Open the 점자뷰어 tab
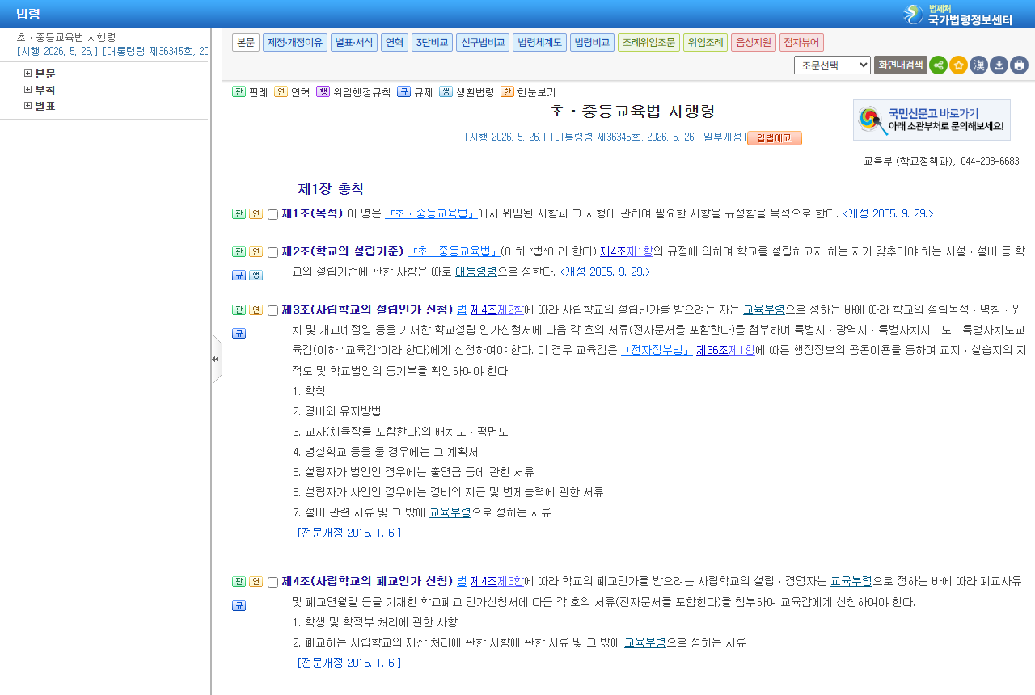The image size is (1035, 695). point(801,43)
